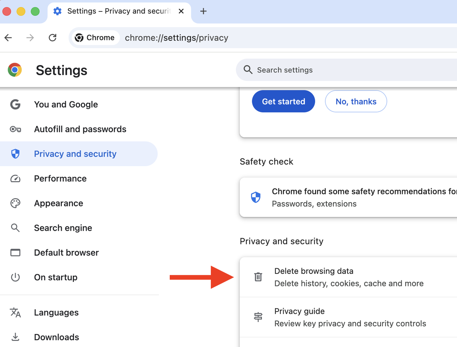Open Appearance settings
The height and width of the screenshot is (347, 457).
click(x=79, y=203)
